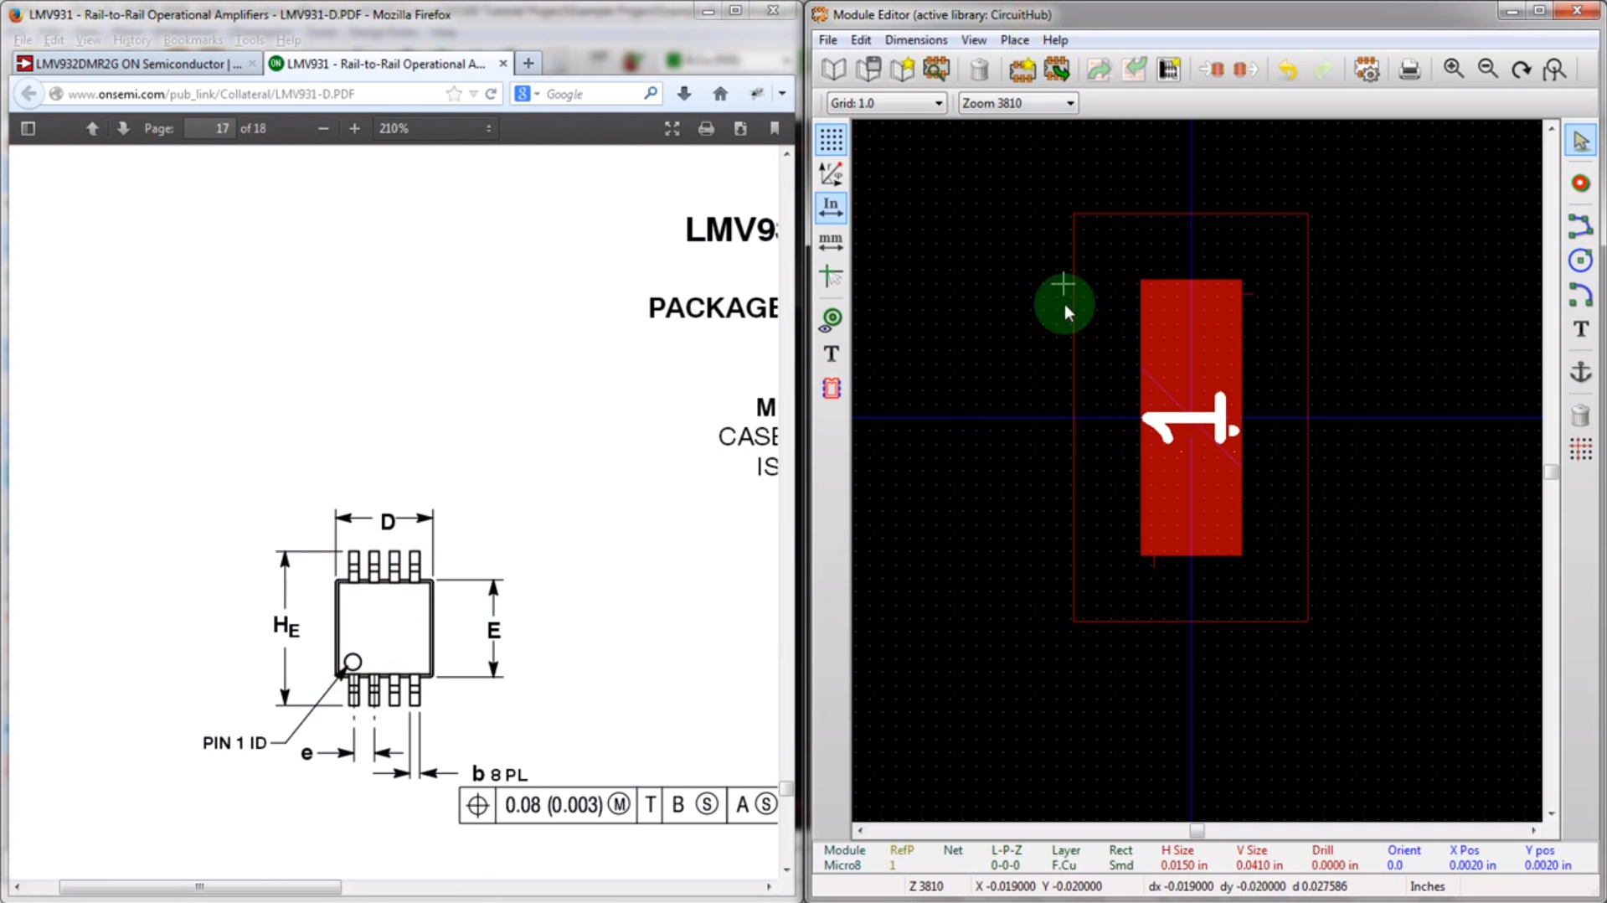Open module properties gear icon
The height and width of the screenshot is (903, 1607).
1367,70
